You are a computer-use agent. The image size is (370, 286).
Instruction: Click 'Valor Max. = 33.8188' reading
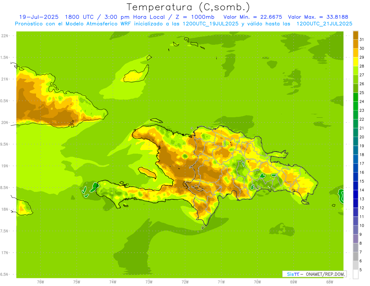[318, 17]
